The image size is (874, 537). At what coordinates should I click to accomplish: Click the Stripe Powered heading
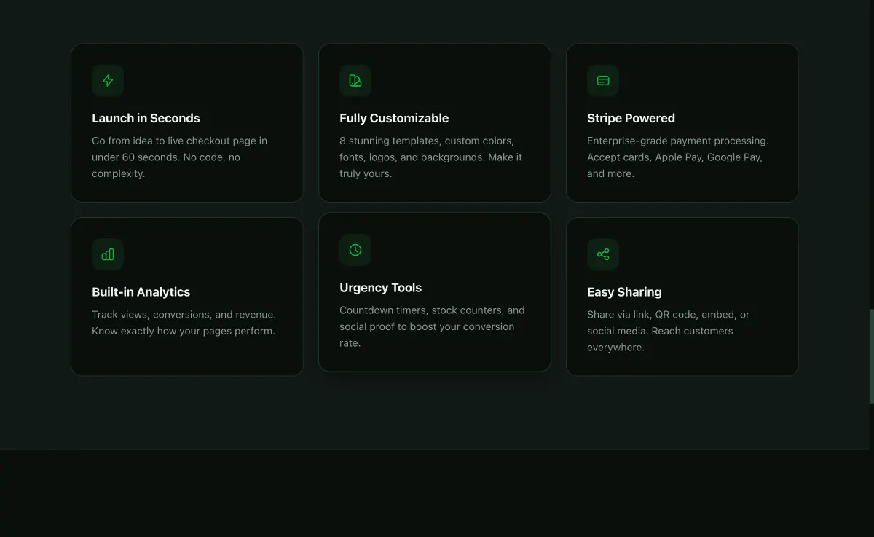tap(631, 118)
